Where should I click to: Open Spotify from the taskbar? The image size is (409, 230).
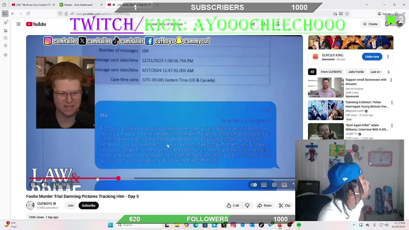(x=299, y=225)
